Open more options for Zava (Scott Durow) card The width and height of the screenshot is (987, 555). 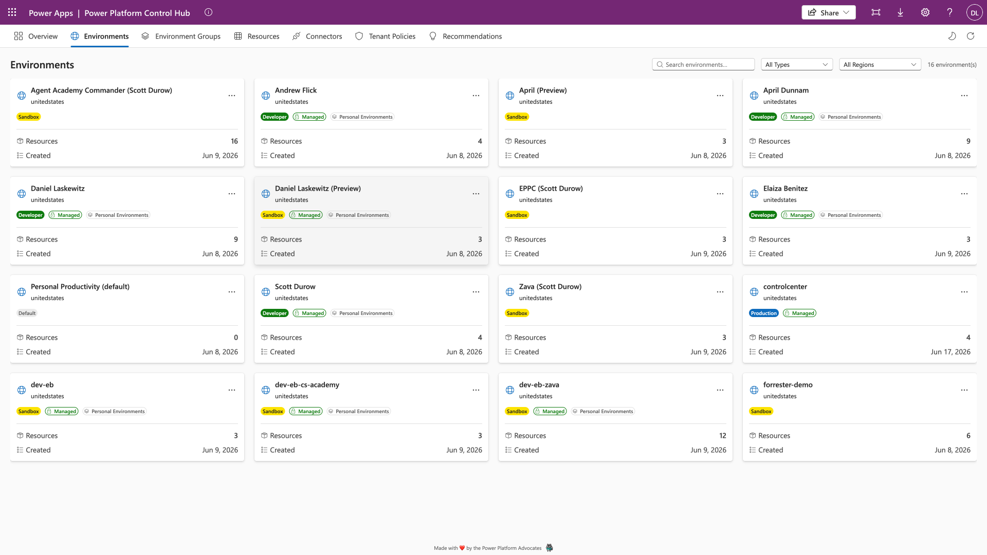coord(720,292)
